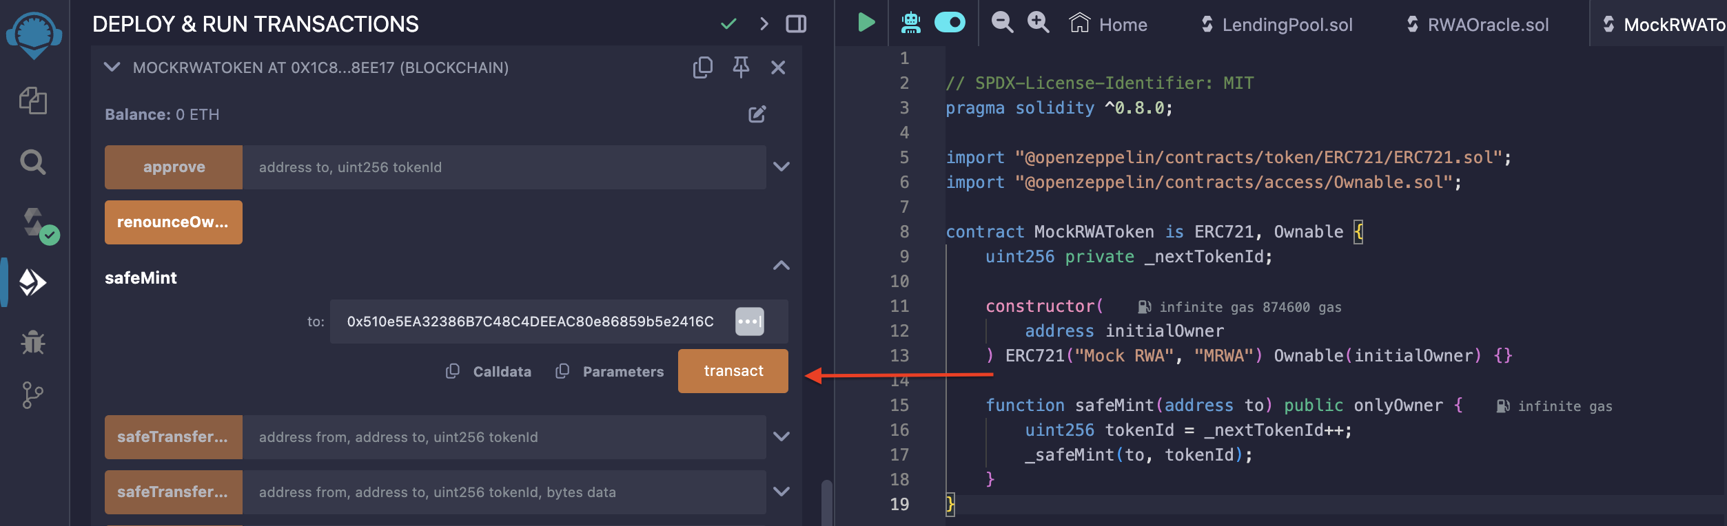Viewport: 1727px width, 526px height.
Task: Click the 'safeMint' section heading
Action: pyautogui.click(x=141, y=277)
